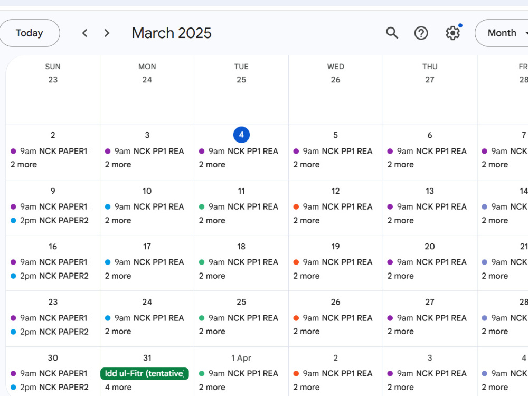The height and width of the screenshot is (396, 528).
Task: Open 2pm NCK PAPER2 event on March 16
Action: (x=51, y=276)
